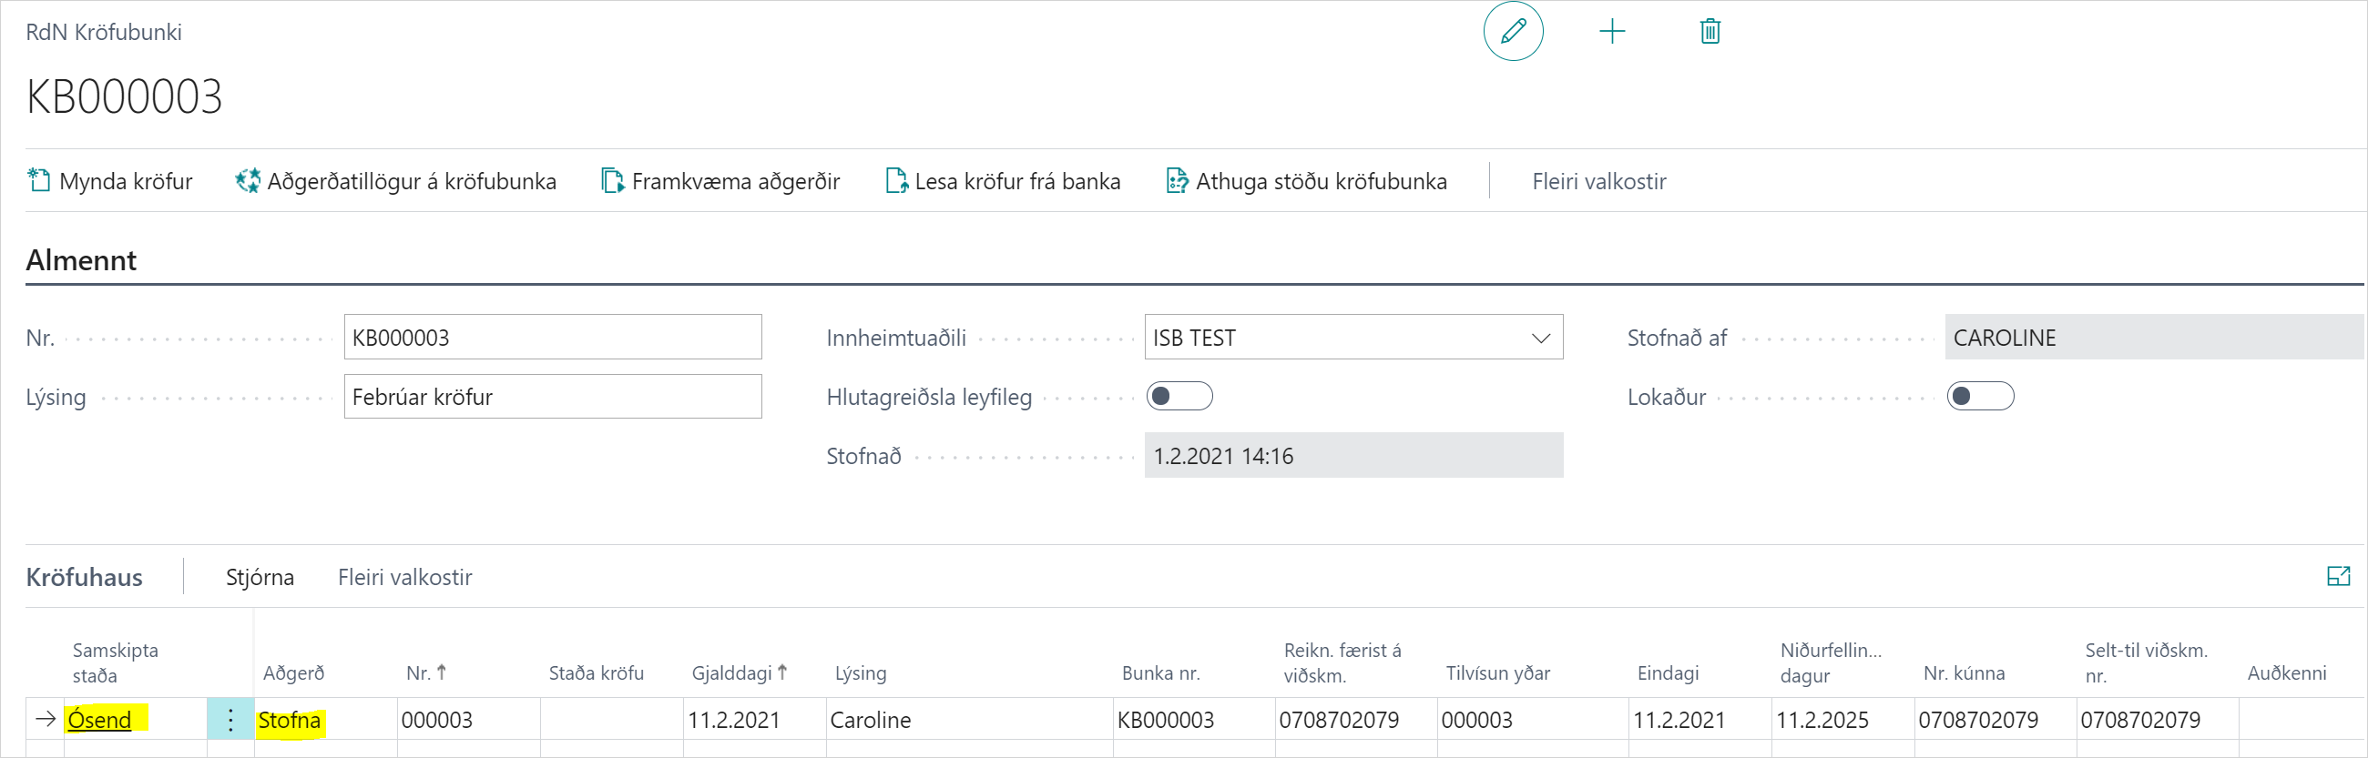Select Lesa kröfur frá banka
Screen dimensions: 2368x758
pos(1003,181)
